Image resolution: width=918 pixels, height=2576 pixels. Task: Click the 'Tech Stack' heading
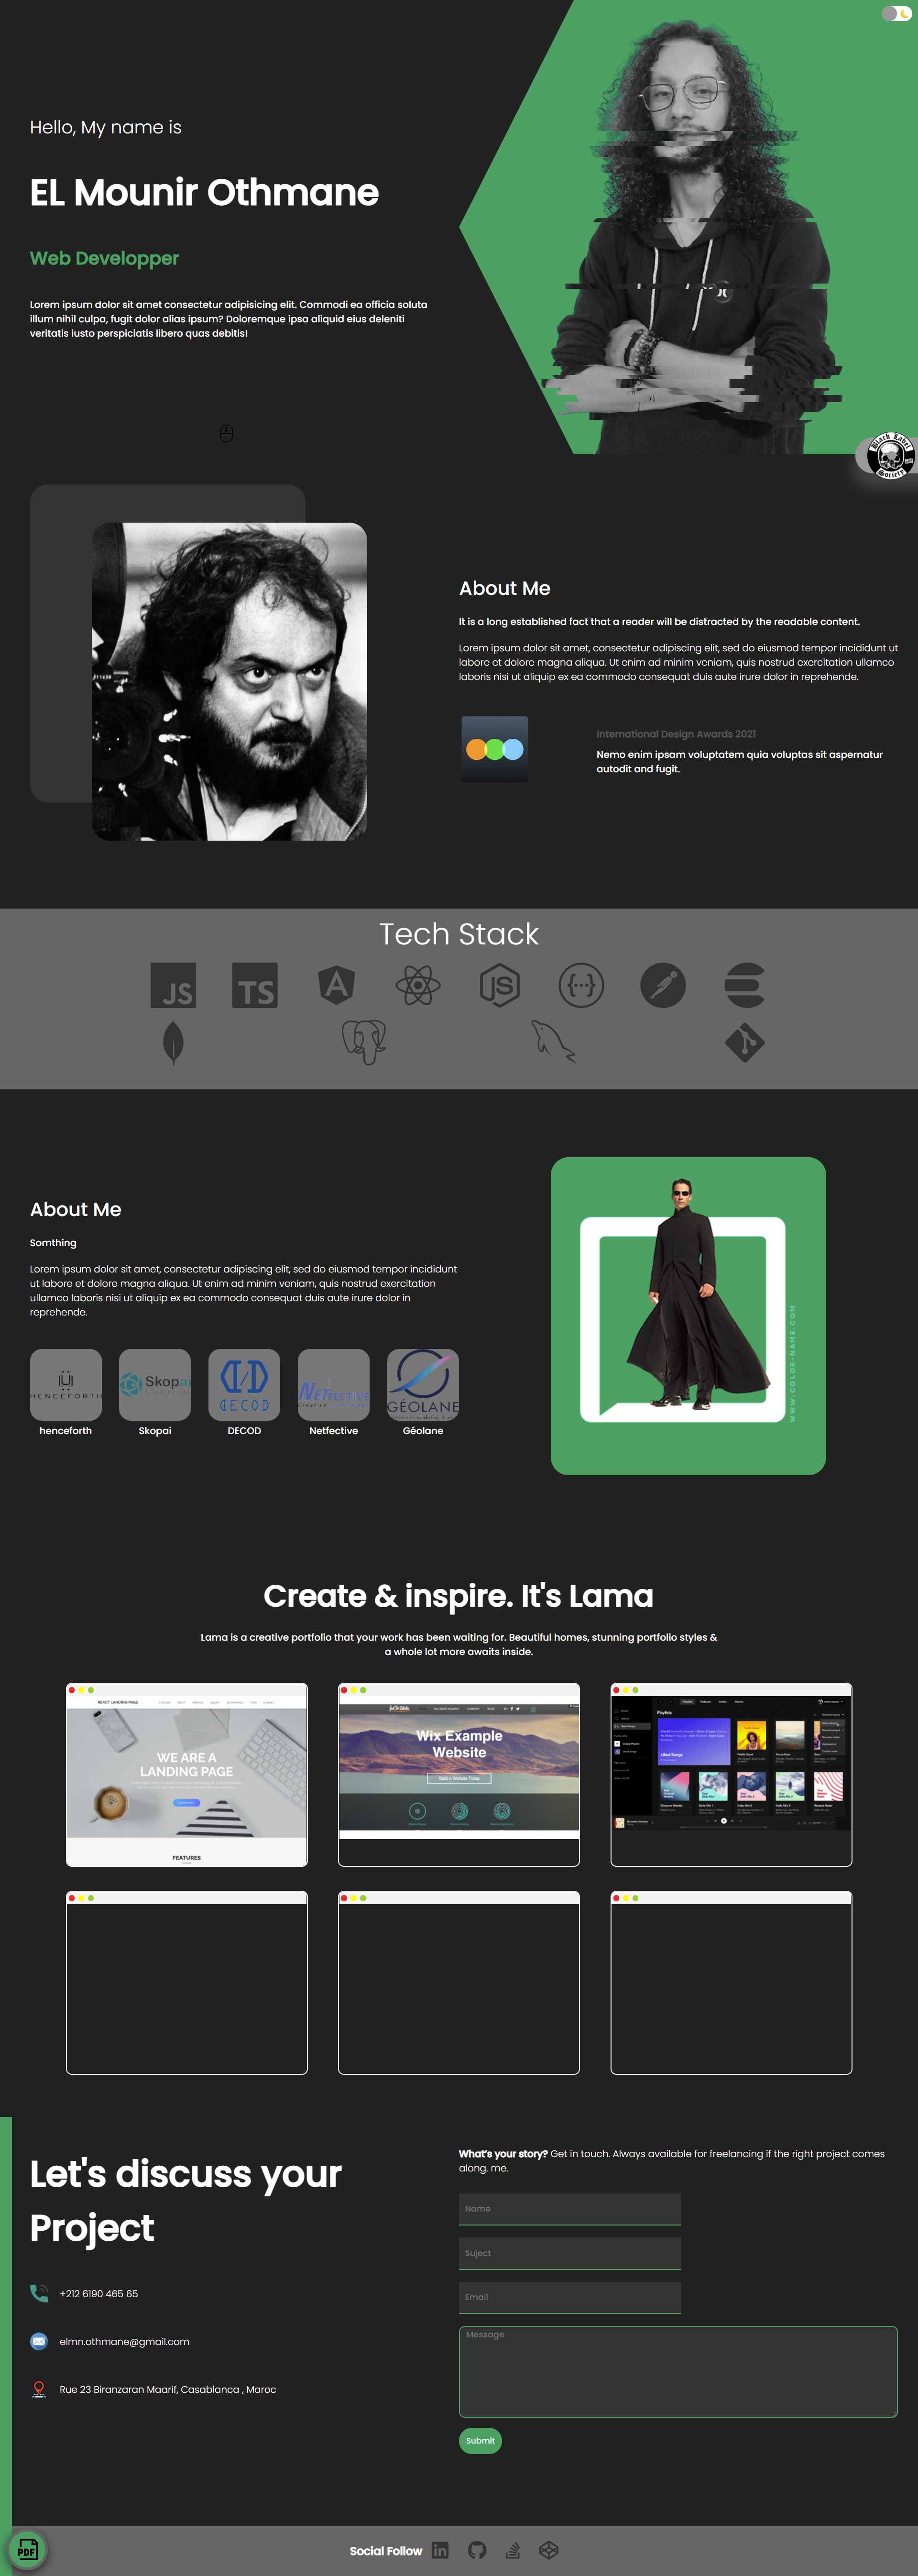(459, 934)
